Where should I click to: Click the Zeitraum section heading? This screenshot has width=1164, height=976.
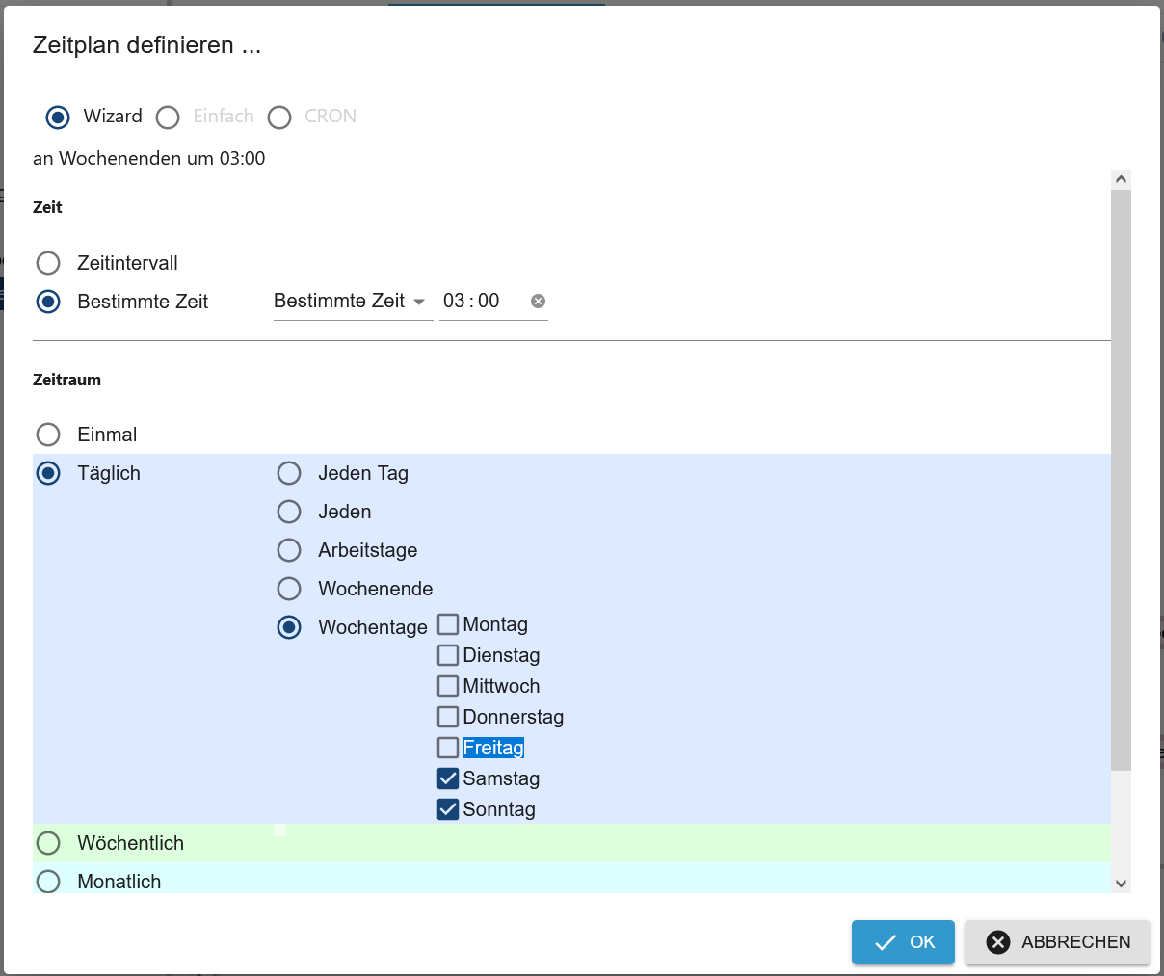click(66, 380)
